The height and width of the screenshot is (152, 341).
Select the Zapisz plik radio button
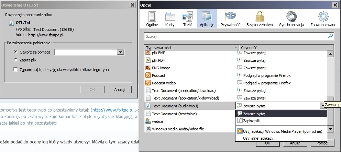(15, 60)
